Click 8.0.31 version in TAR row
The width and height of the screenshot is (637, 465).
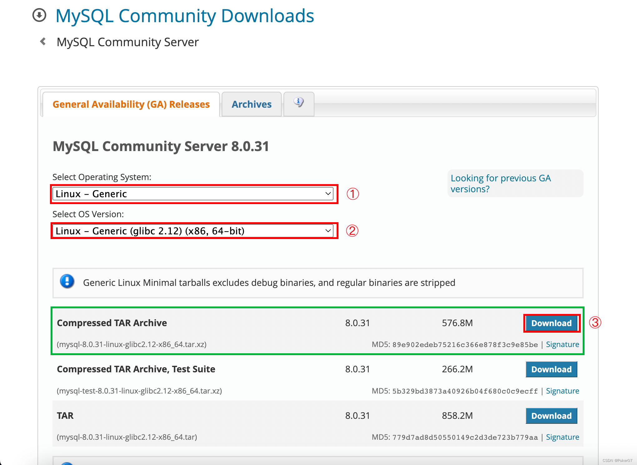pyautogui.click(x=358, y=416)
